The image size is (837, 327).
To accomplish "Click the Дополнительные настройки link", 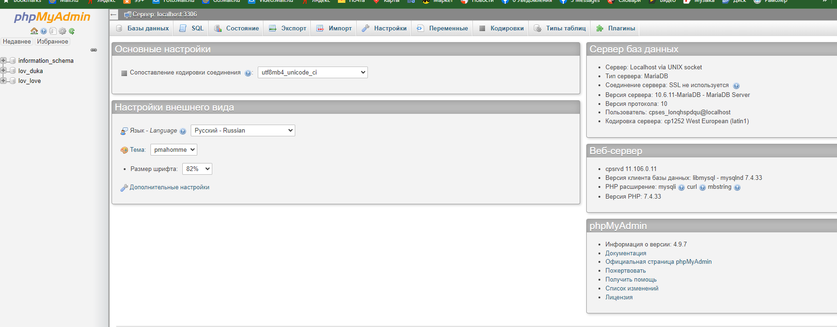I will 169,187.
